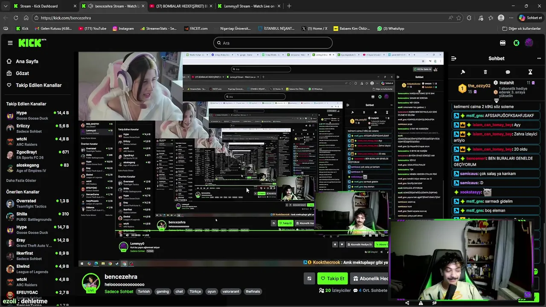Collapse the gift leaderboard chevron
This screenshot has width=546, height=307.
(496, 101)
